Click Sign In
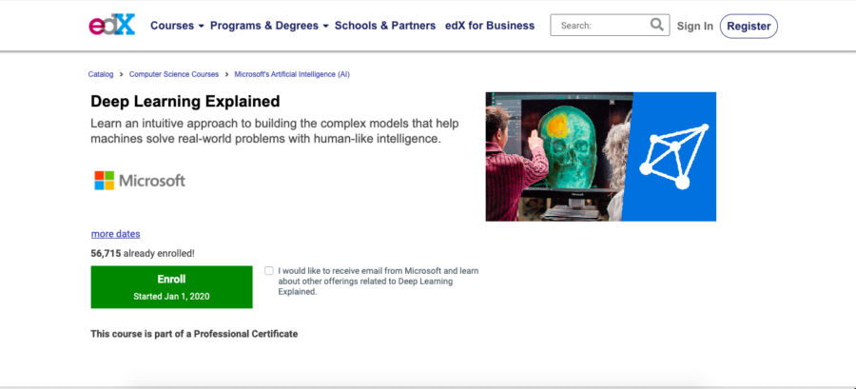The height and width of the screenshot is (389, 856). coord(695,27)
